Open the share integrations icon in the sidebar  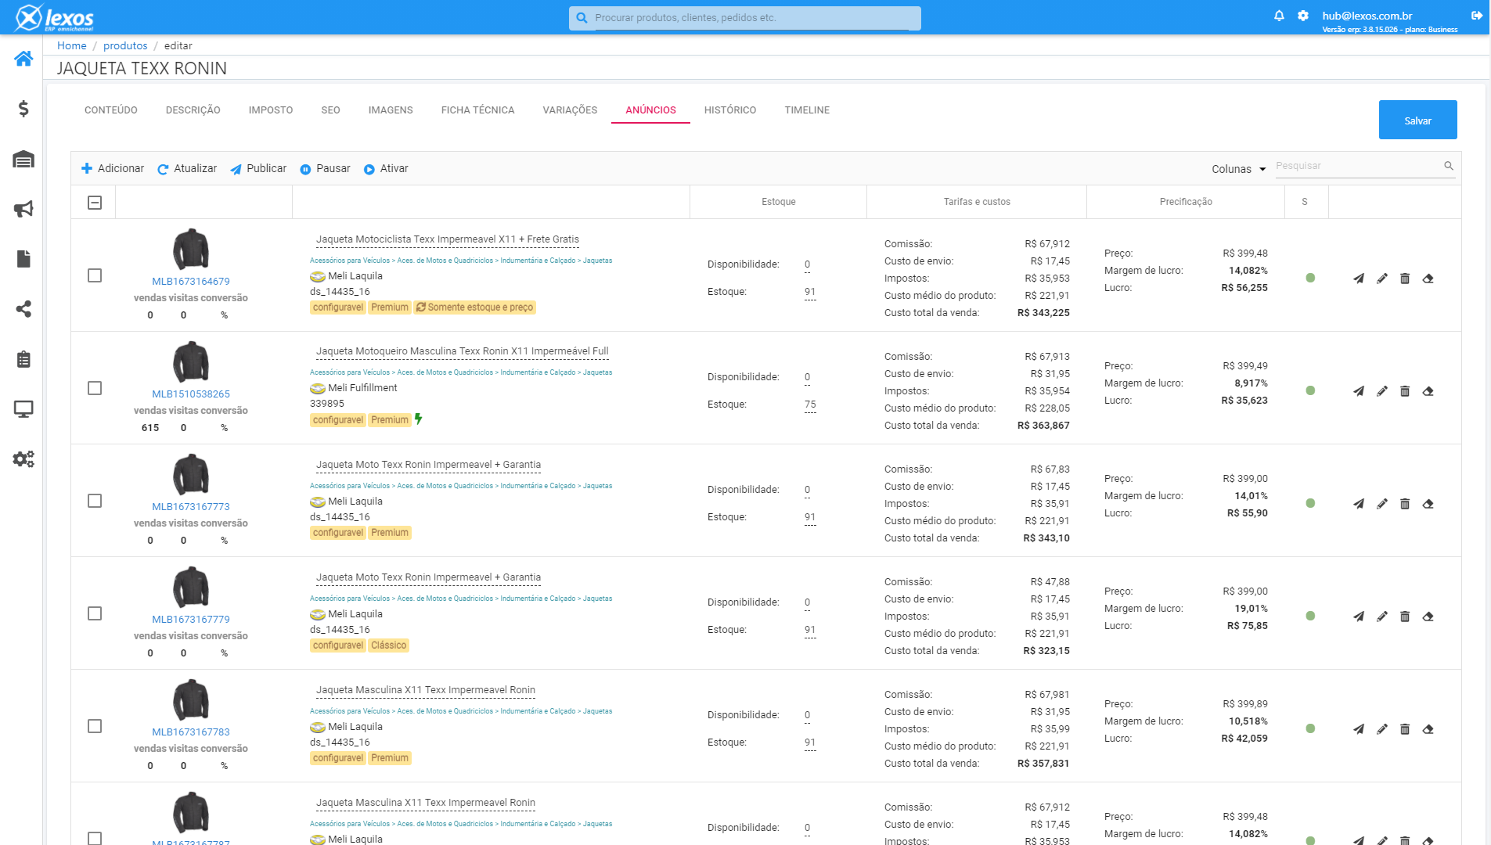[23, 309]
